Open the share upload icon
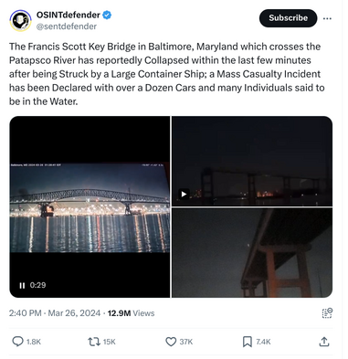The width and height of the screenshot is (348, 359). tap(324, 342)
